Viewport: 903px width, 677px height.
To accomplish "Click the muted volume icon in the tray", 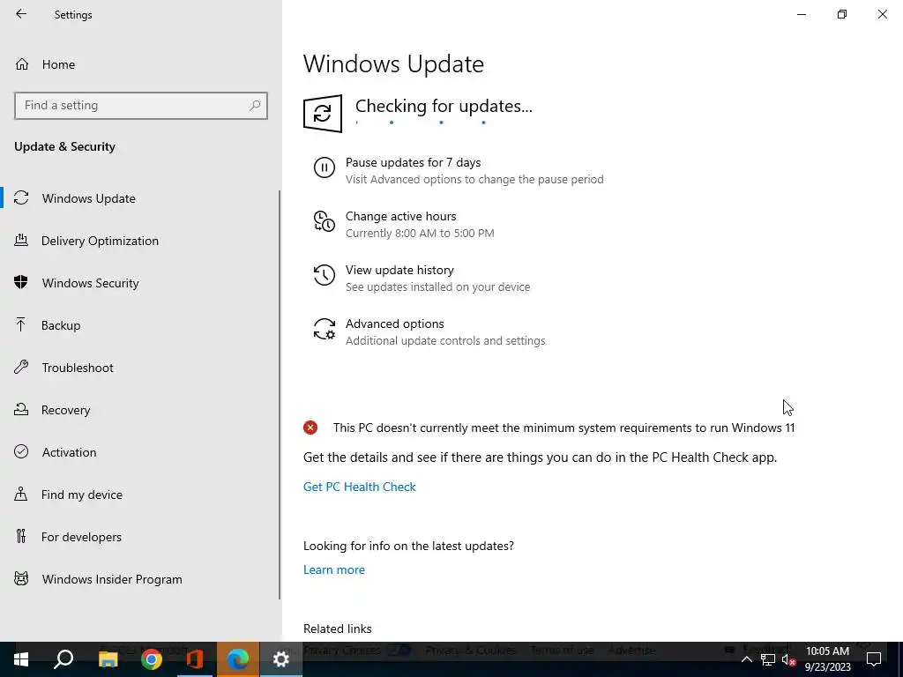I will (x=788, y=659).
